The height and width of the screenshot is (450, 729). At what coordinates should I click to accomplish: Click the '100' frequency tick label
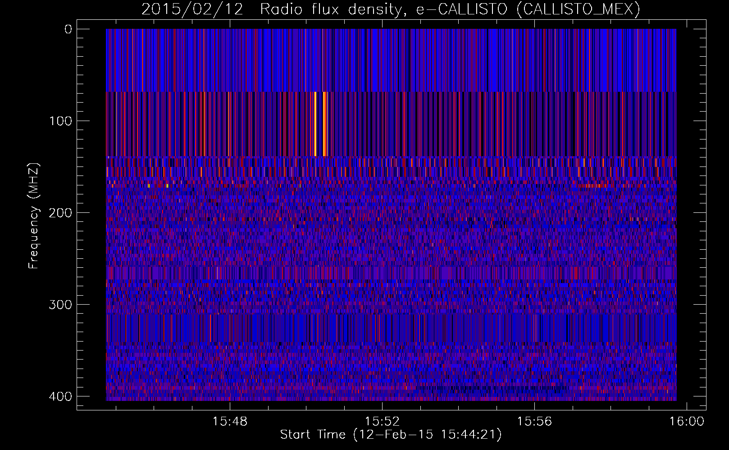[60, 121]
